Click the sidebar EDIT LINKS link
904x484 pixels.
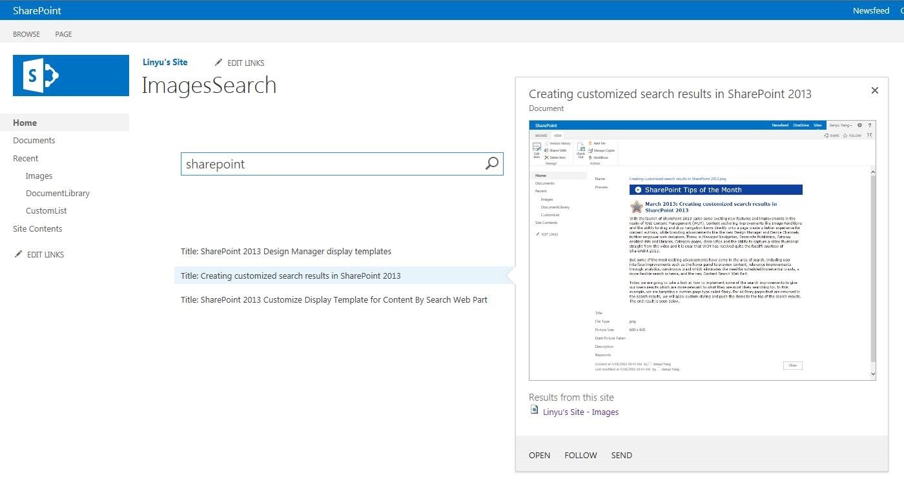coord(45,254)
